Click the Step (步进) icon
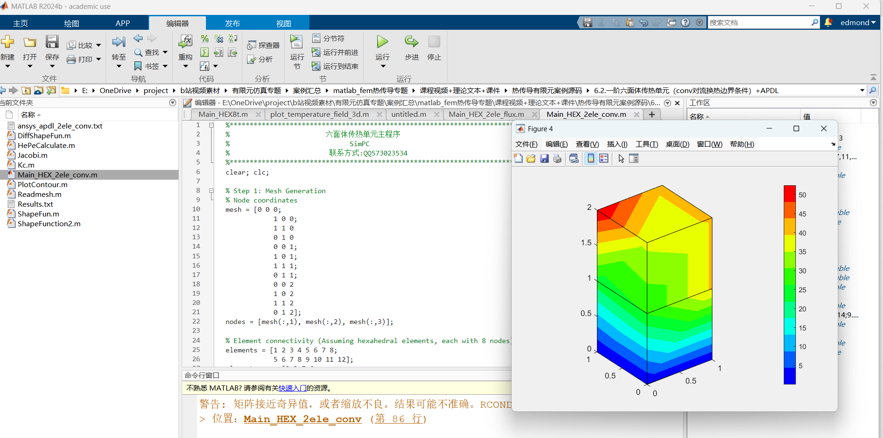The image size is (883, 438). pyautogui.click(x=411, y=42)
